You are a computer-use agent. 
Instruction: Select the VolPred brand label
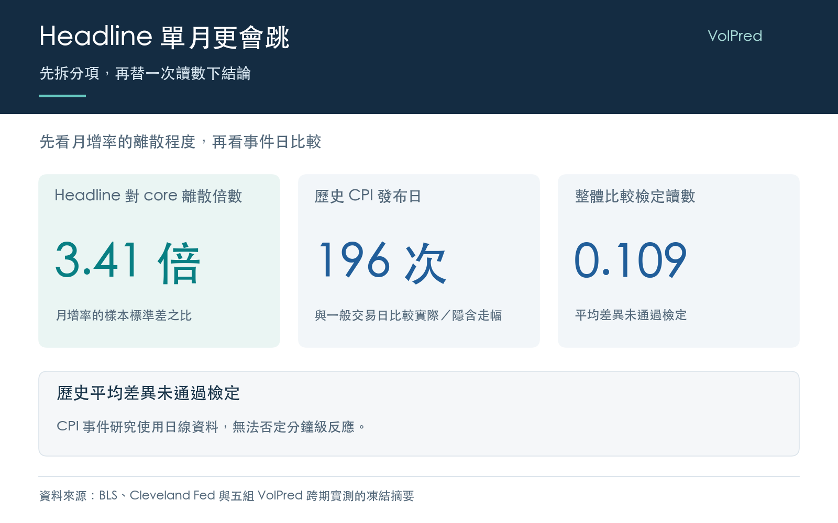click(735, 36)
